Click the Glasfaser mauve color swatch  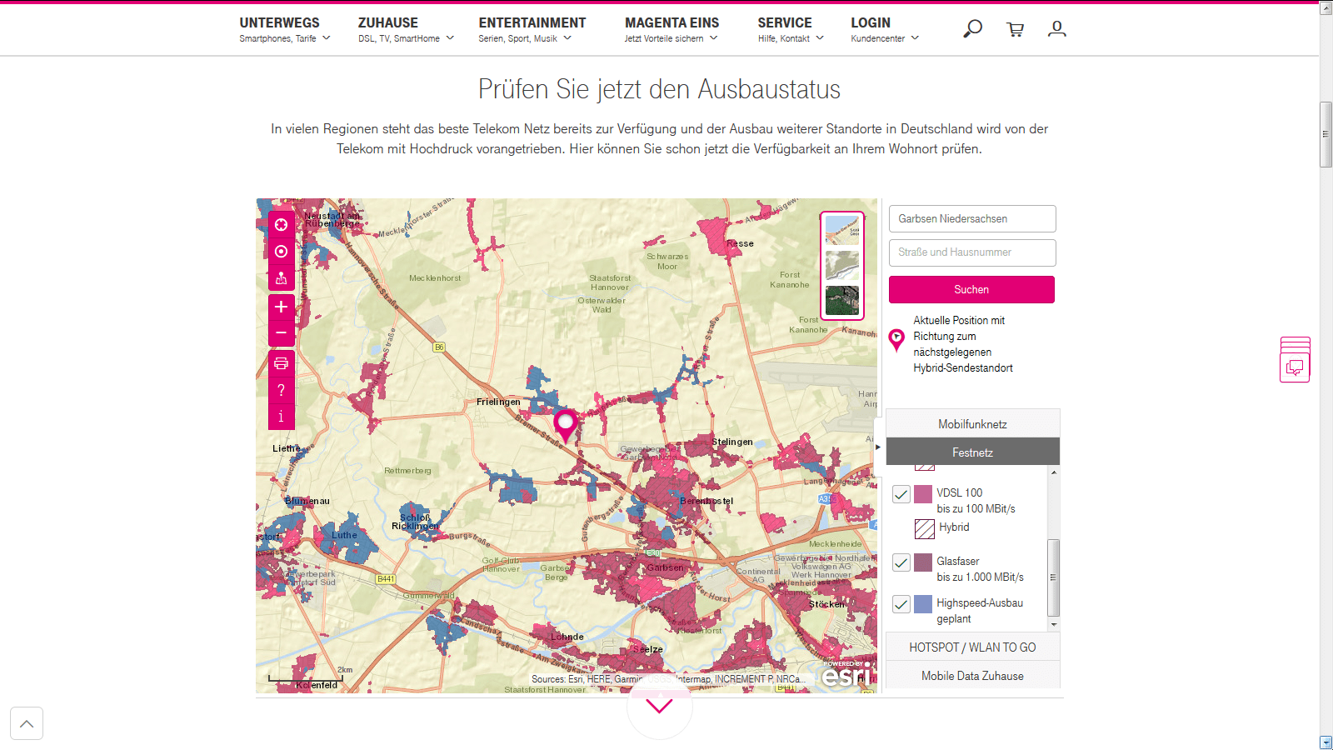click(923, 562)
